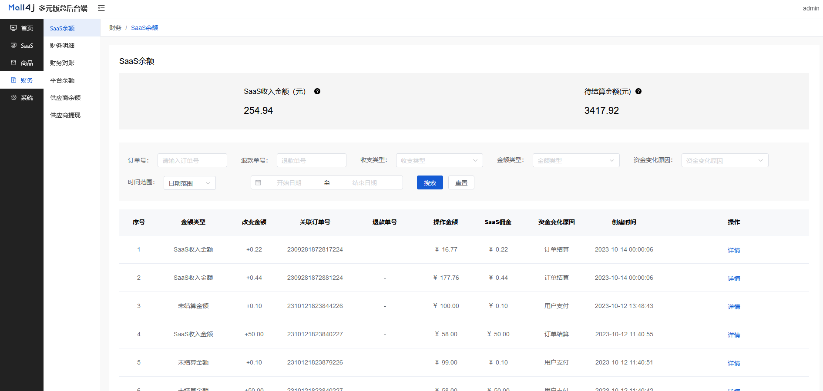This screenshot has width=823, height=391.
Task: Open 系统 section in main menu
Action: coord(22,97)
